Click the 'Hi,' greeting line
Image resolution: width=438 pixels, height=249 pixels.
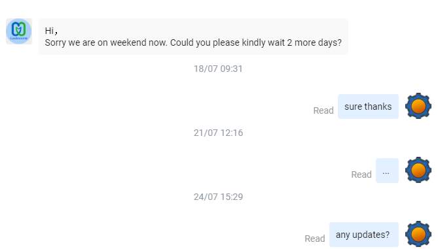52,31
